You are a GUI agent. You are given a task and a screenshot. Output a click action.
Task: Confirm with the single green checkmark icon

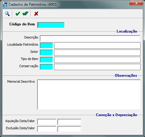coord(18,14)
